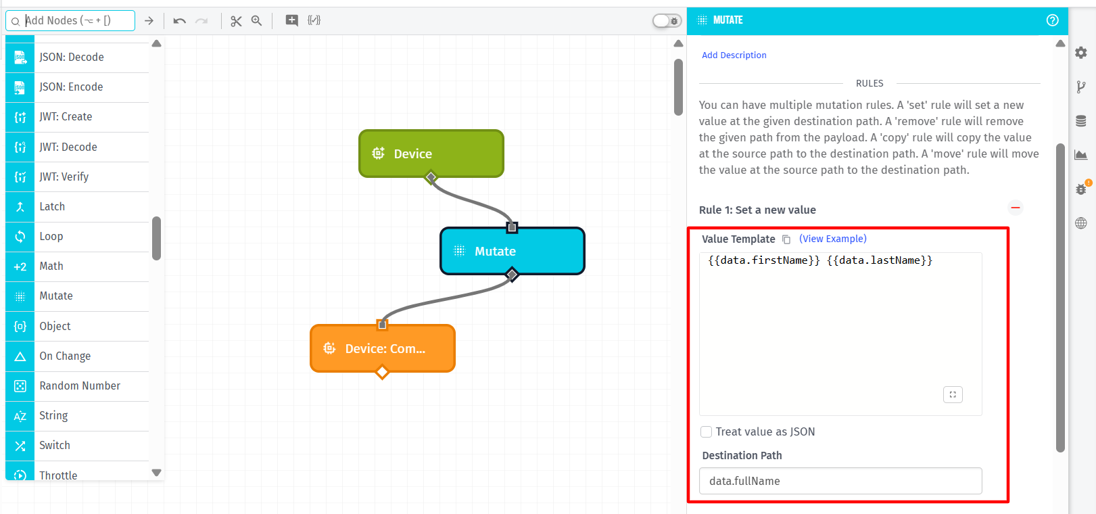Open the globe tab in right sidebar
This screenshot has height=514, width=1096.
click(1081, 223)
